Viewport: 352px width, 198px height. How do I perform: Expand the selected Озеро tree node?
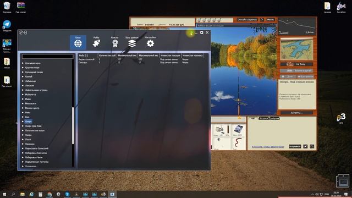click(x=23, y=122)
